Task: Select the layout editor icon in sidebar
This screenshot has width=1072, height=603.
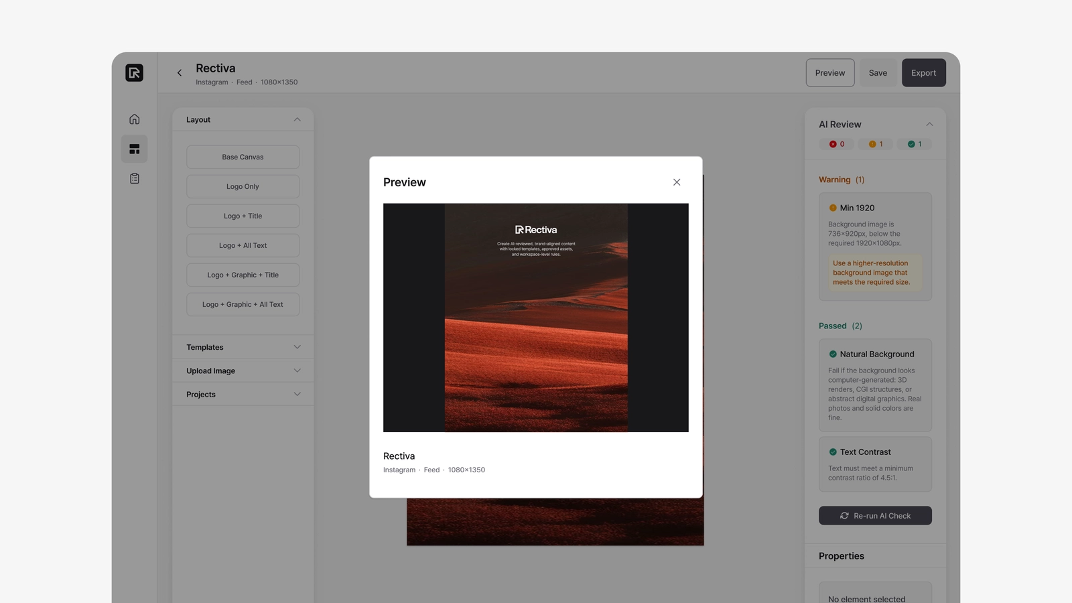Action: 134,149
